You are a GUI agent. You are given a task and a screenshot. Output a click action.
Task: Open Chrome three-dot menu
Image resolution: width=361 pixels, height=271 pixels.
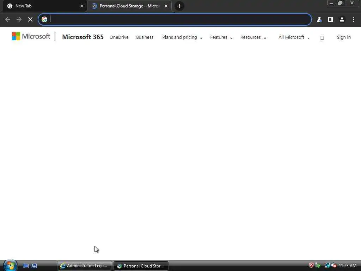(x=353, y=20)
